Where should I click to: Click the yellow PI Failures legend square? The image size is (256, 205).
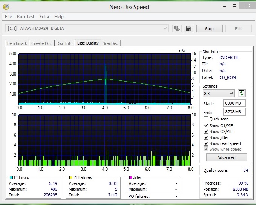70,177
